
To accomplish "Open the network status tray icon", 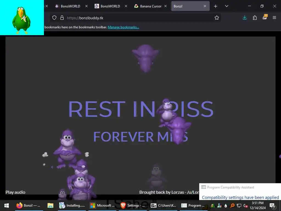I will [239, 206].
